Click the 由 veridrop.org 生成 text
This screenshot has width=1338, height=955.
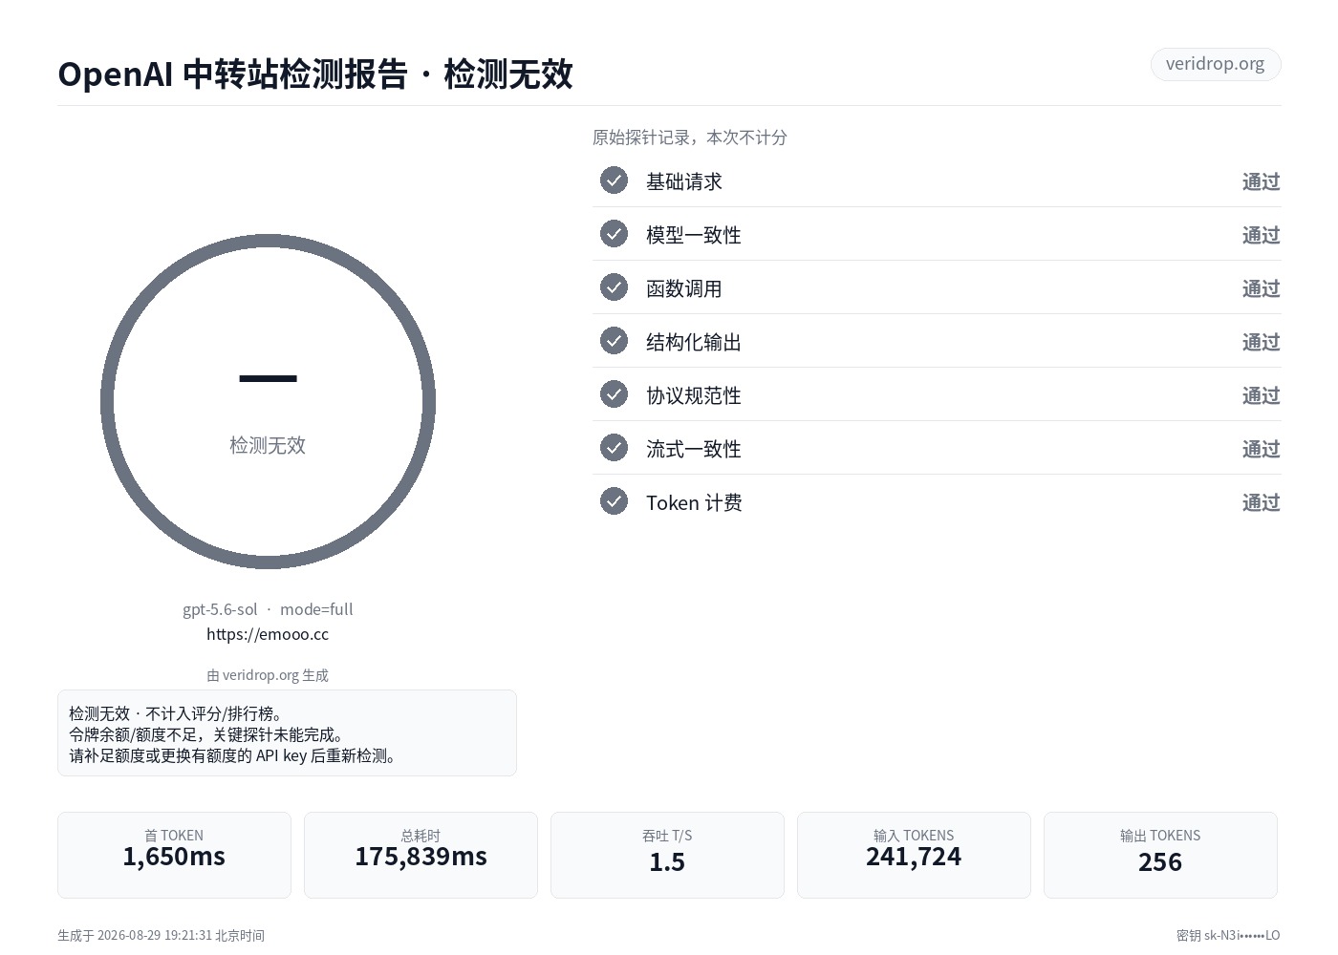[268, 675]
